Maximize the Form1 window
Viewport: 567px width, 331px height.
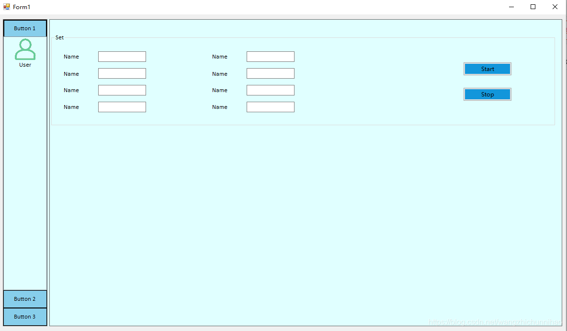[533, 7]
